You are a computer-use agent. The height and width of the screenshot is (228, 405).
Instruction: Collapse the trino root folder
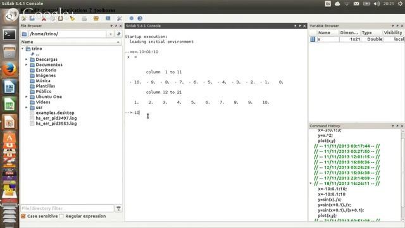[23, 49]
